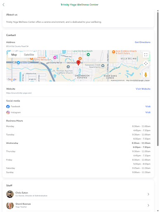Switch to the Map view tab
Screen dimensions: 159x212
click(x=14, y=55)
